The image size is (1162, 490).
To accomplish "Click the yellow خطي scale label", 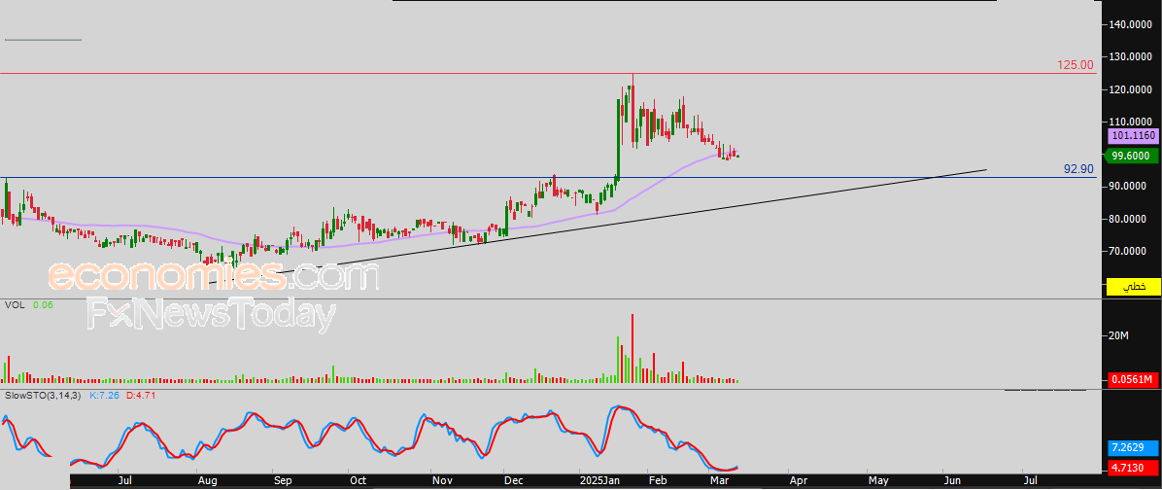I will coord(1133,287).
